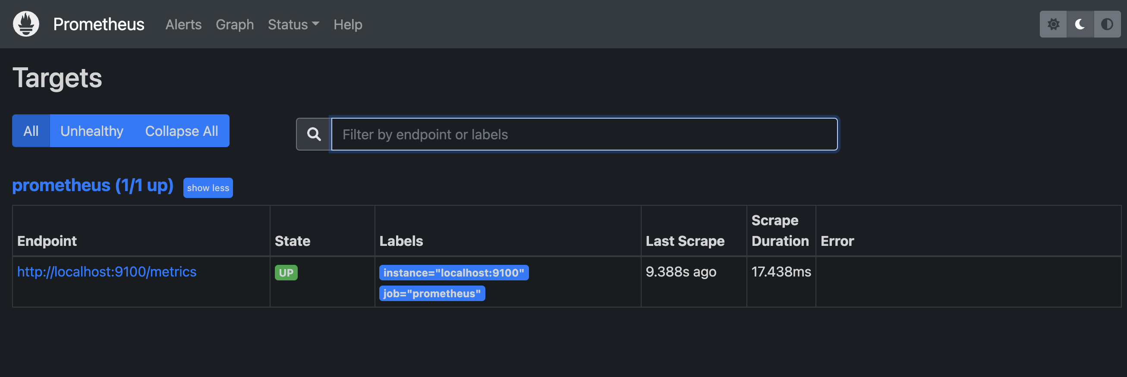Click the green UP state badge
The width and height of the screenshot is (1127, 377).
click(286, 273)
